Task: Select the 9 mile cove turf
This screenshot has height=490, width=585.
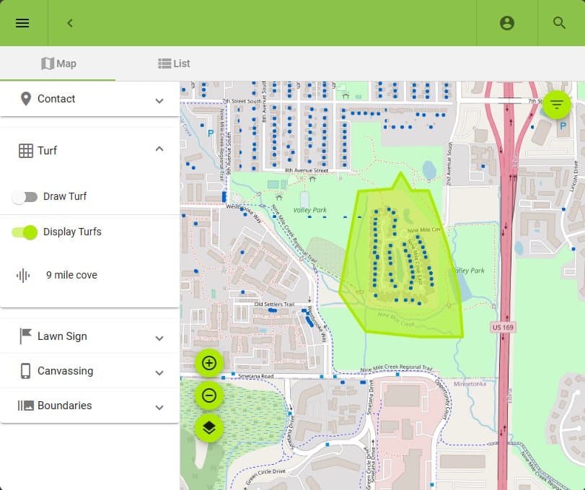Action: pyautogui.click(x=71, y=275)
